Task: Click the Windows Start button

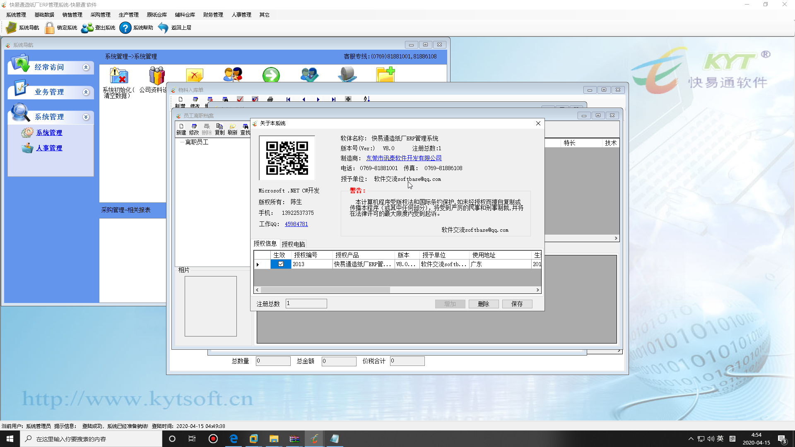Action: (10, 439)
